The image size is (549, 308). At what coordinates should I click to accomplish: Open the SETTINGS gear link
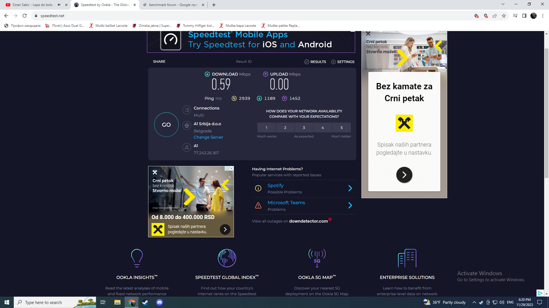[343, 62]
